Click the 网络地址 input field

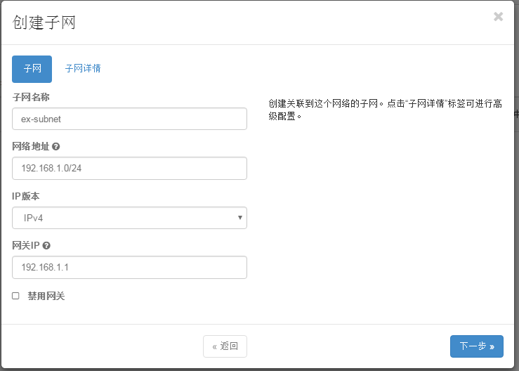(x=129, y=168)
